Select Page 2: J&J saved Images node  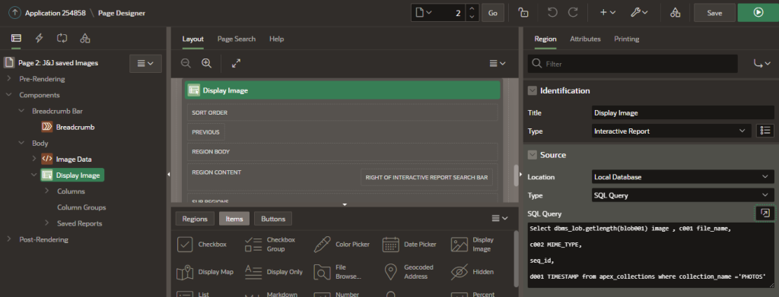tap(58, 63)
